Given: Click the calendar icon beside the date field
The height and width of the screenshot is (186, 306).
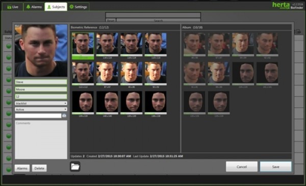Looking at the screenshot, I should click(64, 116).
